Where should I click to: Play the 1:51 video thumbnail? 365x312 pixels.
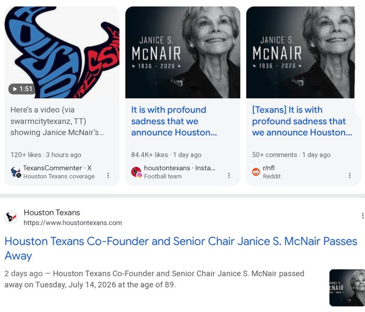tap(62, 52)
